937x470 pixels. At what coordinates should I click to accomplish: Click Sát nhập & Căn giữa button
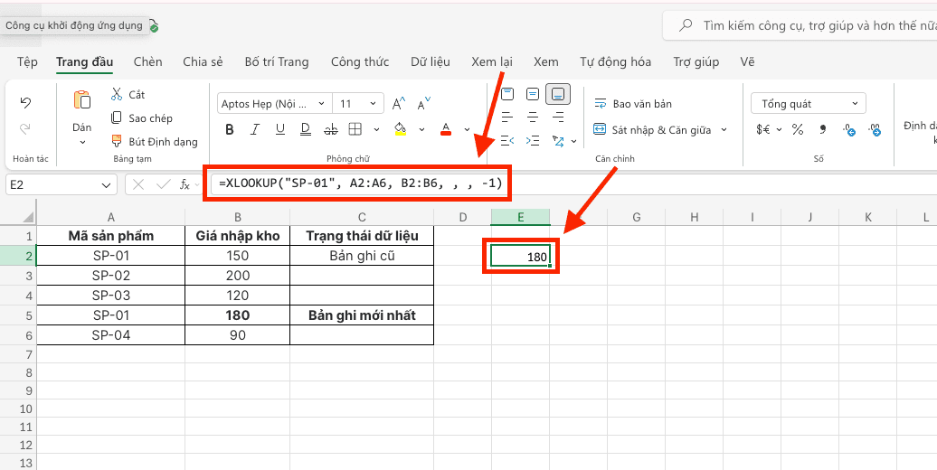click(651, 129)
